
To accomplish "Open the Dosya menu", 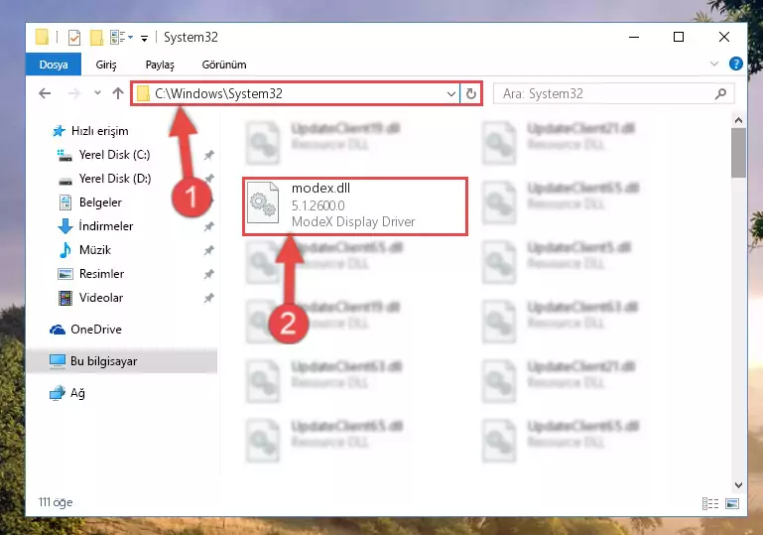I will pos(54,65).
